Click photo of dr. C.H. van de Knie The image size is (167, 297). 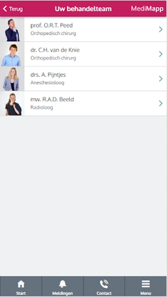pyautogui.click(x=12, y=54)
